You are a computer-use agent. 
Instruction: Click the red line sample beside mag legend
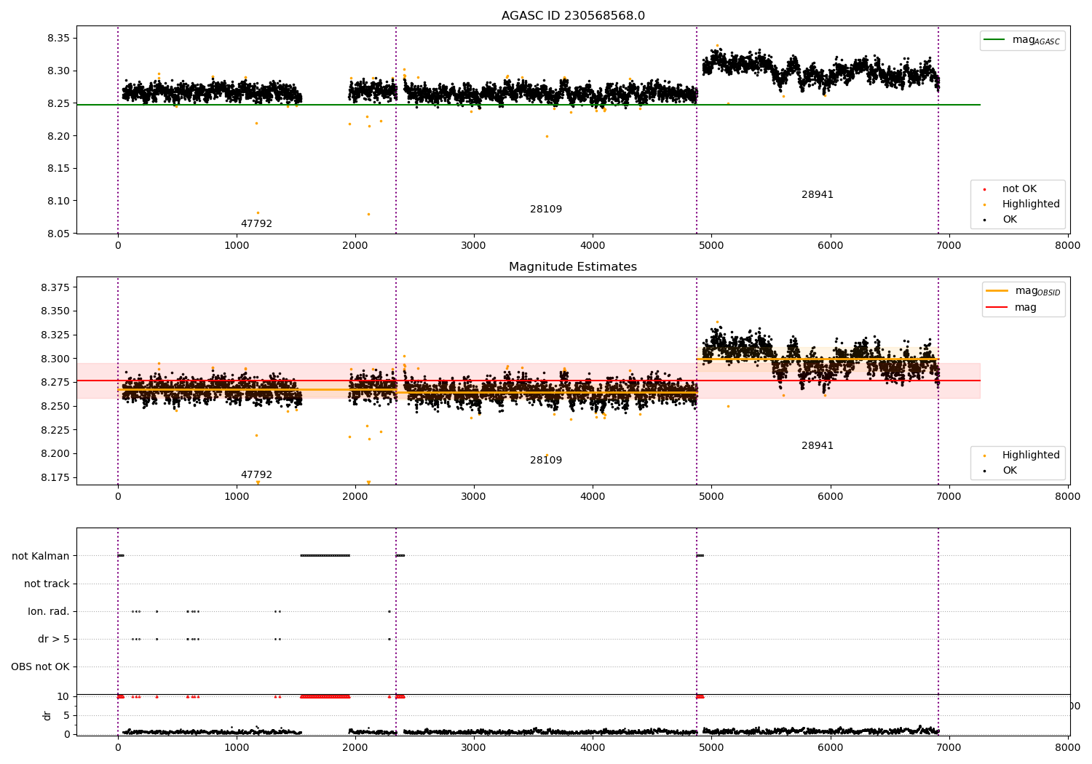pos(997,308)
